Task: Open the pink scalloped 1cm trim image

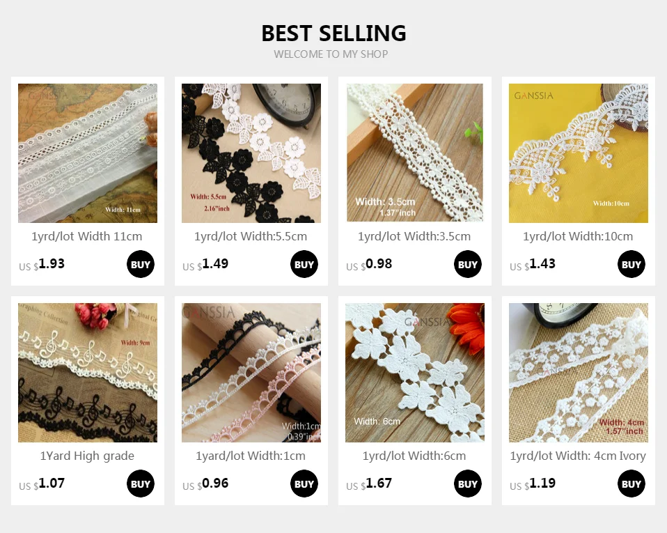Action: tap(251, 373)
